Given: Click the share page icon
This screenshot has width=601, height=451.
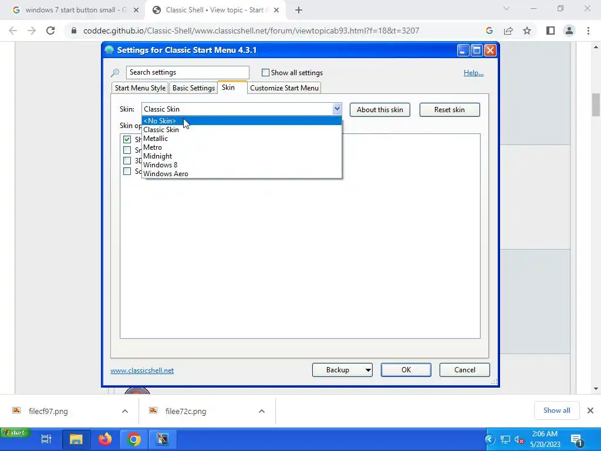Looking at the screenshot, I should point(508,31).
